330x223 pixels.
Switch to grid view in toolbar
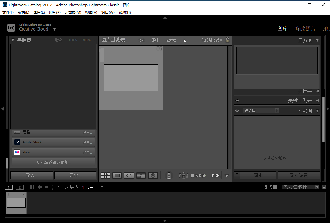pos(105,176)
